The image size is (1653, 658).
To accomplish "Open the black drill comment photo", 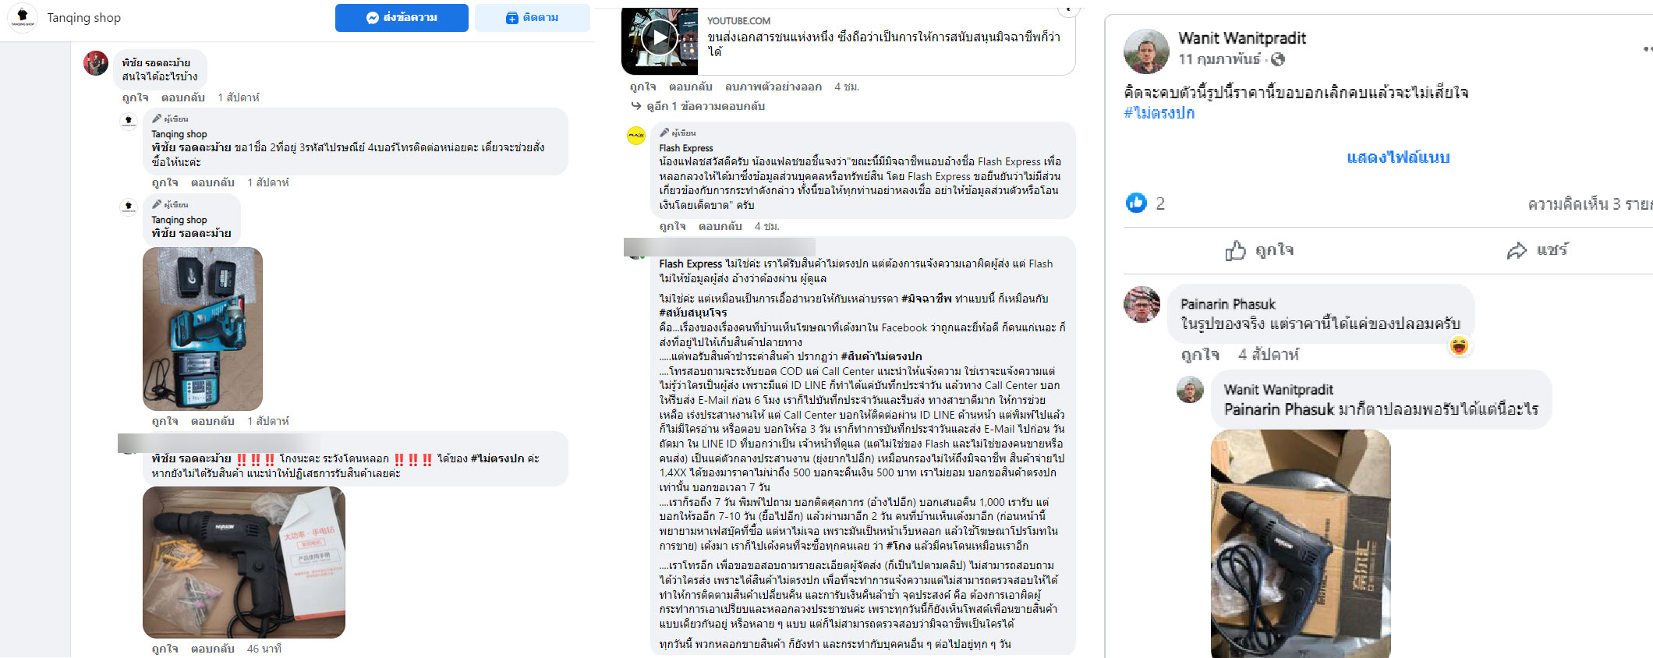I will (x=244, y=562).
